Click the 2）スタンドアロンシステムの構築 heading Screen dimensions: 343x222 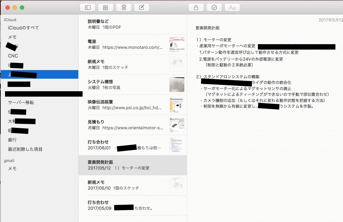pyautogui.click(x=228, y=77)
